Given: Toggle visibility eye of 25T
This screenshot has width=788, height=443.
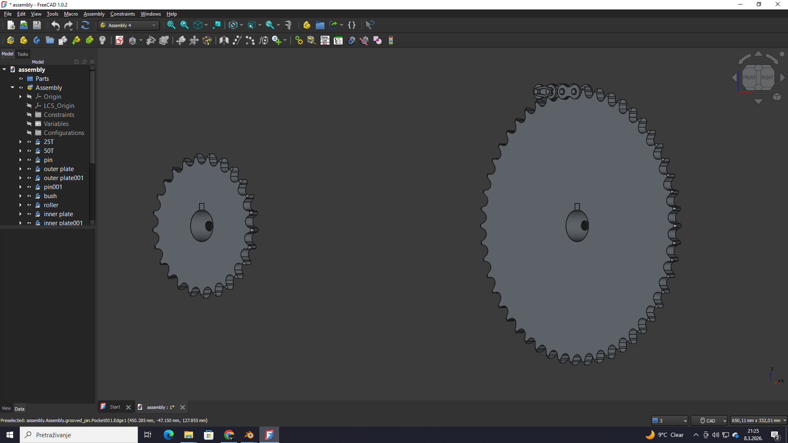Looking at the screenshot, I should point(29,142).
